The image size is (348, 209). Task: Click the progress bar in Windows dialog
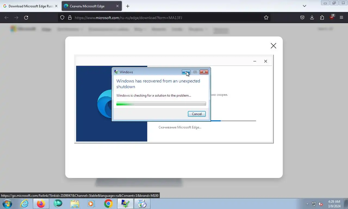pos(161,104)
